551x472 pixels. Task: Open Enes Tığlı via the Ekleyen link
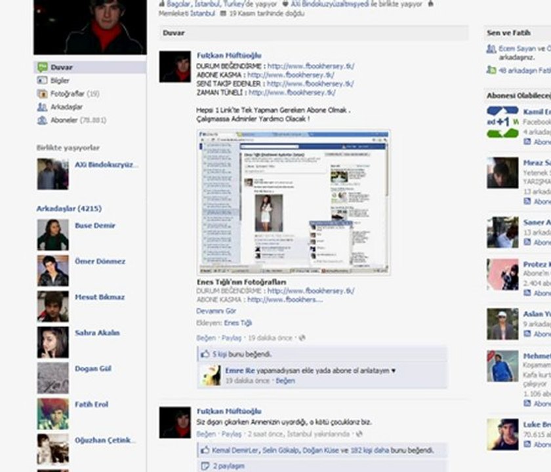pyautogui.click(x=238, y=323)
